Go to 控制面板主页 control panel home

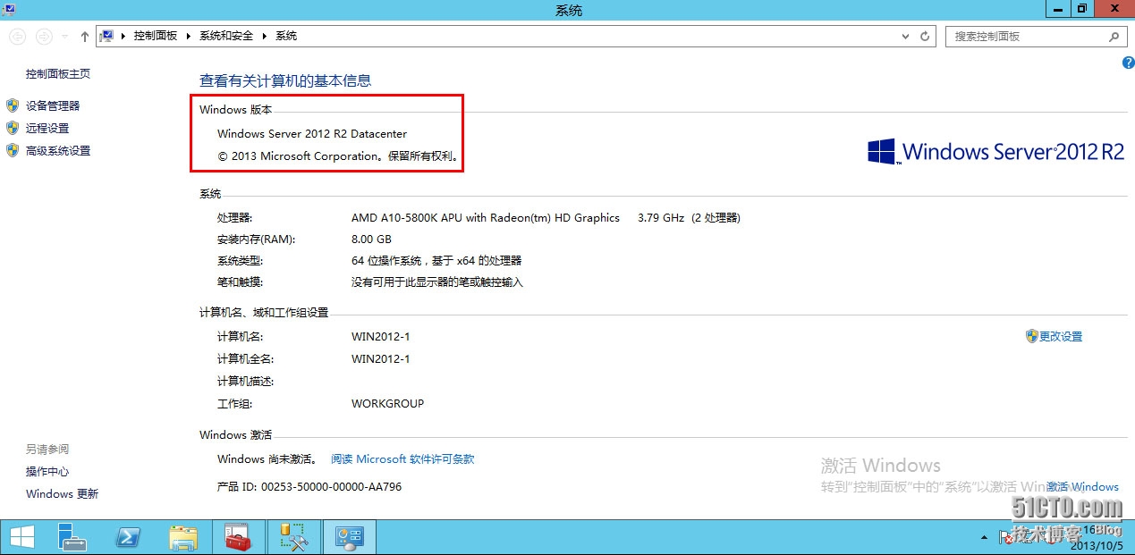pyautogui.click(x=58, y=74)
